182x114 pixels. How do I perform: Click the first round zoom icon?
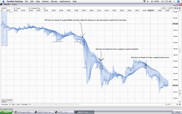[175, 8]
